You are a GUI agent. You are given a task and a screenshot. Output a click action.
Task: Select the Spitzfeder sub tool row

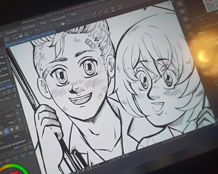point(4,75)
